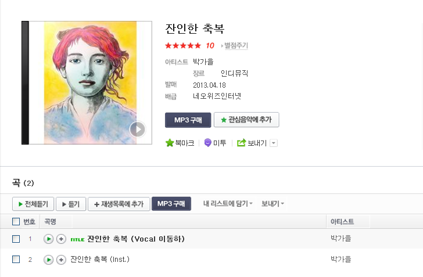Screen dimensions: 423x277
Task: Play track 2 잔인한 축복 (Inst.)
Action: pos(48,260)
